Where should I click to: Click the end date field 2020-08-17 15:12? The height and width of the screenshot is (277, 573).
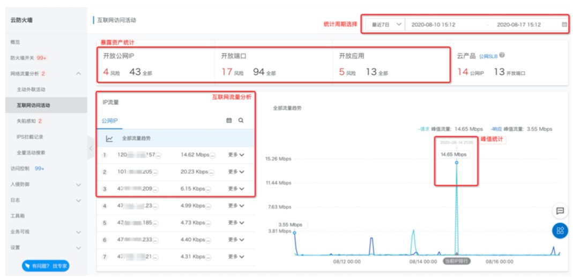[x=519, y=25]
